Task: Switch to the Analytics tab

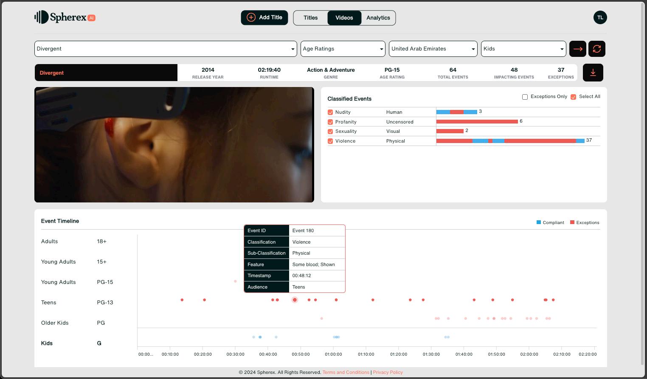Action: 378,18
